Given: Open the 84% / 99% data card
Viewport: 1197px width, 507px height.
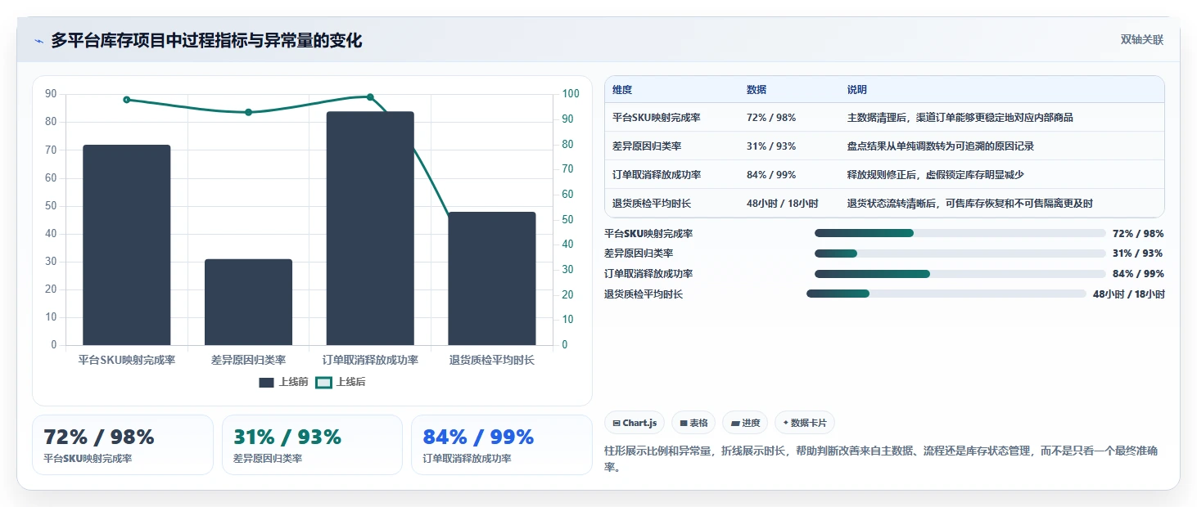Looking at the screenshot, I should click(502, 445).
